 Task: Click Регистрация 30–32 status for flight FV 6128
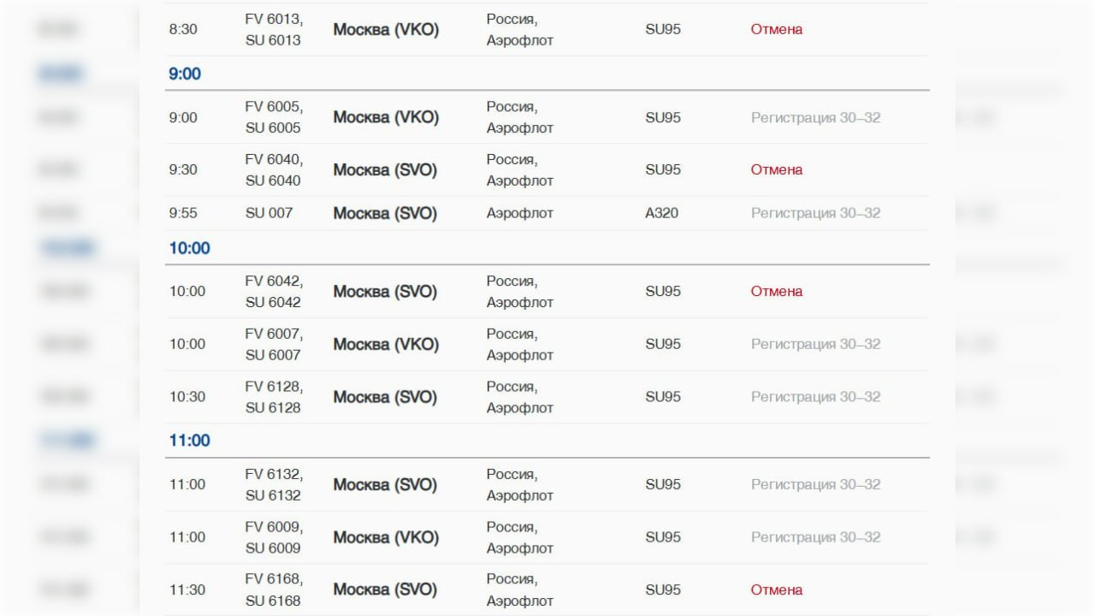pos(815,397)
